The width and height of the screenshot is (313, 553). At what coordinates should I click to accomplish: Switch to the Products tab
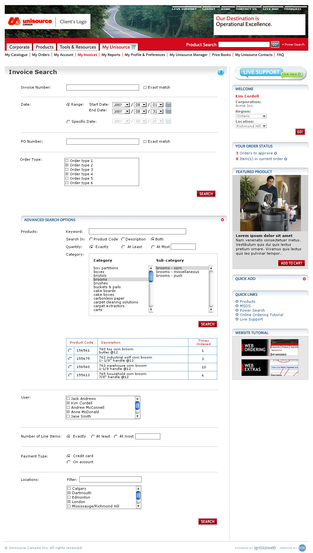(x=45, y=47)
